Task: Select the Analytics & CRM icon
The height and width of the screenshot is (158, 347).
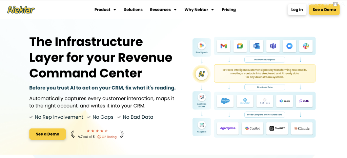Action: click(202, 97)
